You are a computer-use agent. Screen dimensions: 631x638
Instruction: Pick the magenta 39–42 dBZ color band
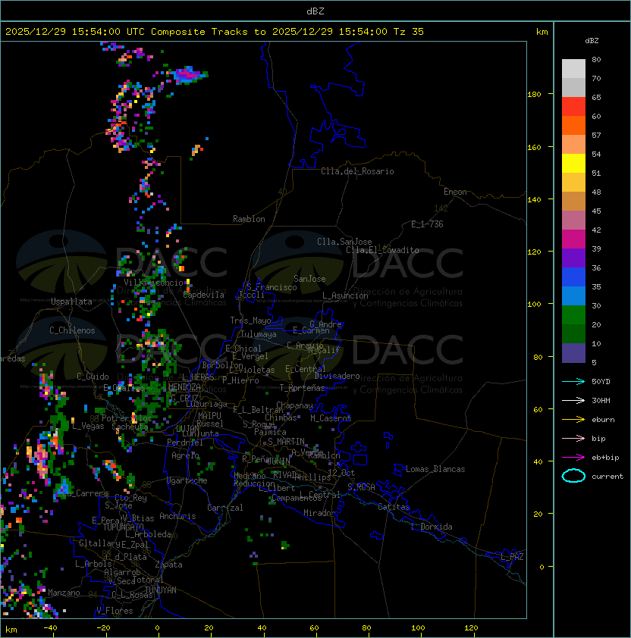[x=573, y=239]
